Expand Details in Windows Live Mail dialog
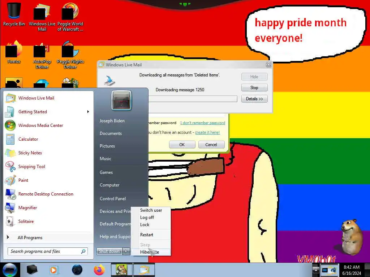Viewport: 370px width, 277px height. (254, 99)
